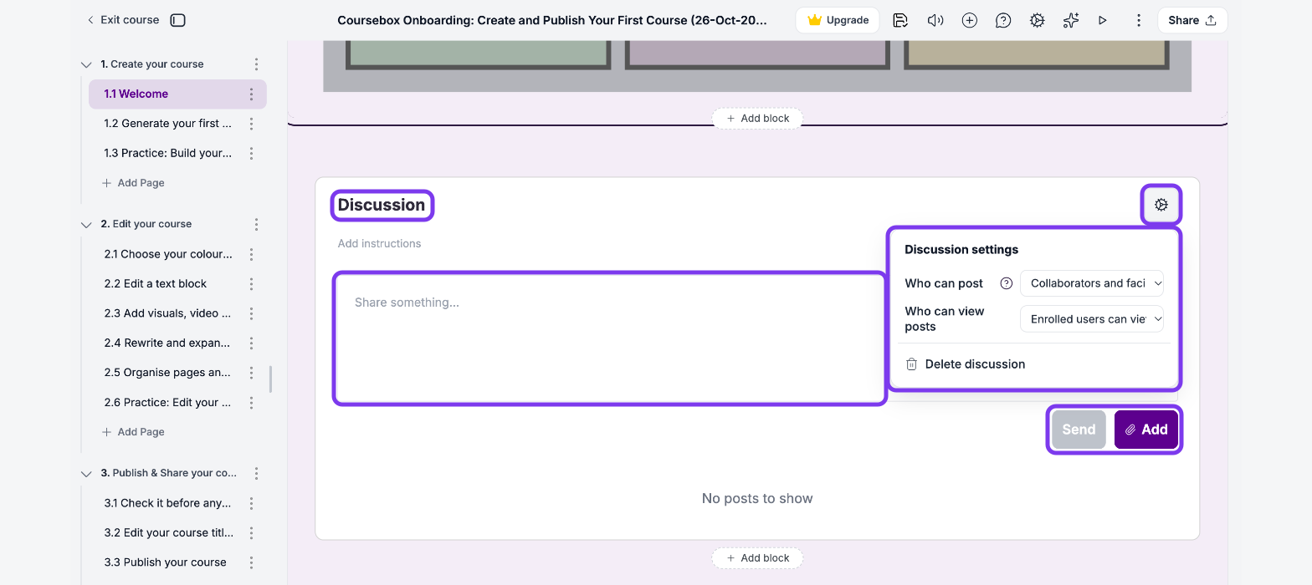Select page 2.3 Add visuals, video
1312x585 pixels.
coord(167,313)
